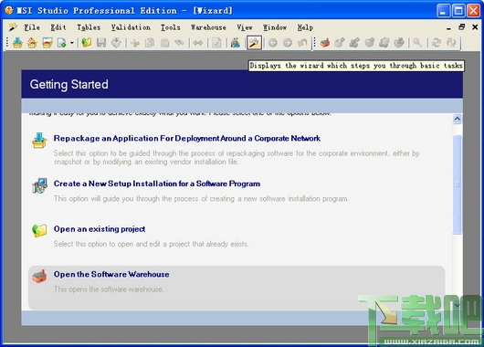The width and height of the screenshot is (484, 347).
Task: Select Repackage an Application For Deployment link
Action: point(186,138)
